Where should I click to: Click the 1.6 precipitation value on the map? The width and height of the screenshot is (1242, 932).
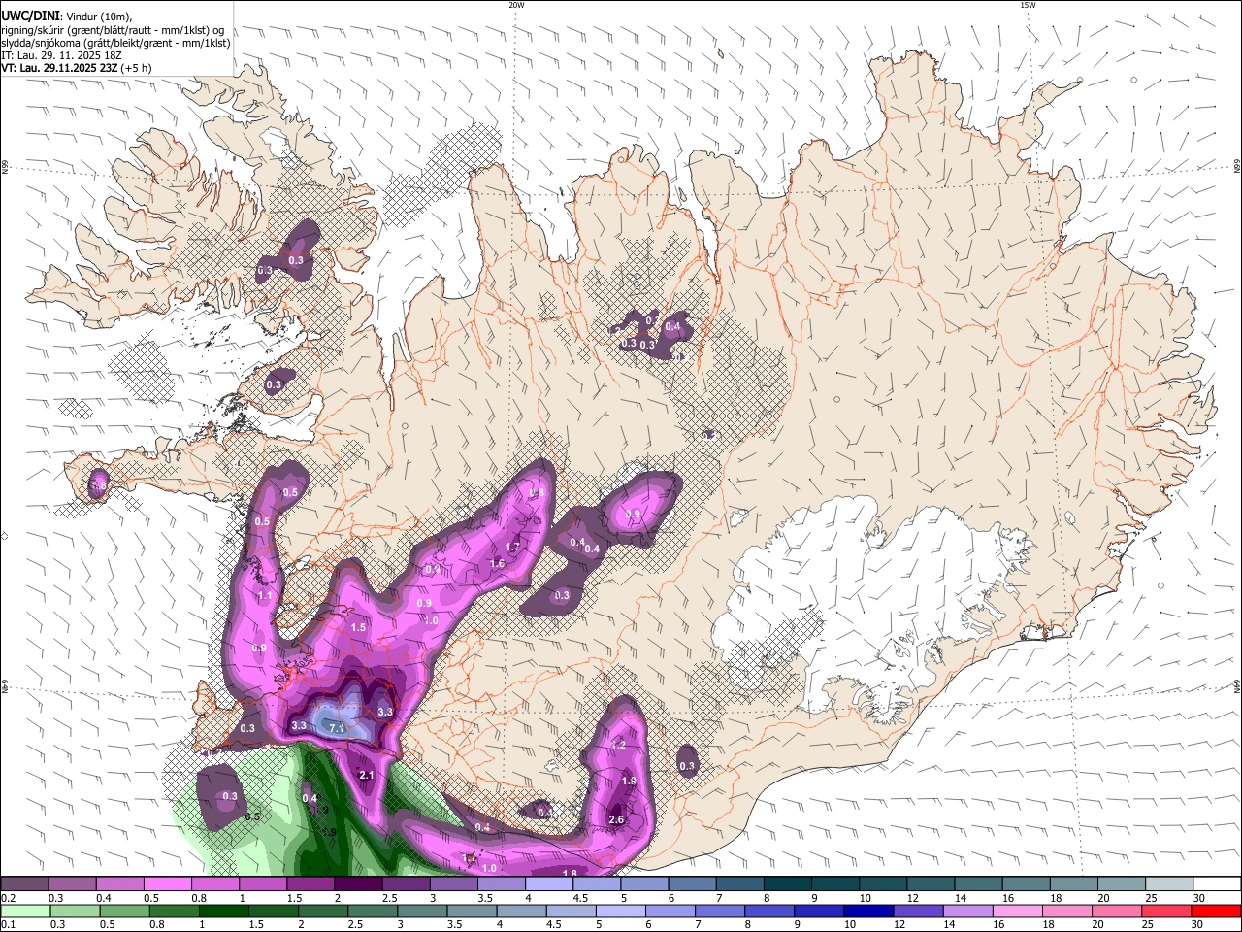(497, 563)
